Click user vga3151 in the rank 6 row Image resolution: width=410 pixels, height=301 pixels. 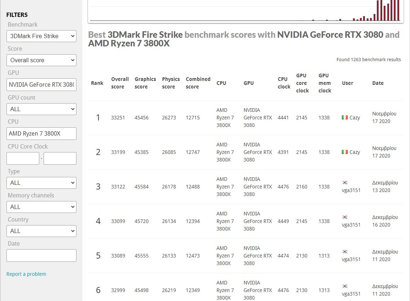[351, 294]
